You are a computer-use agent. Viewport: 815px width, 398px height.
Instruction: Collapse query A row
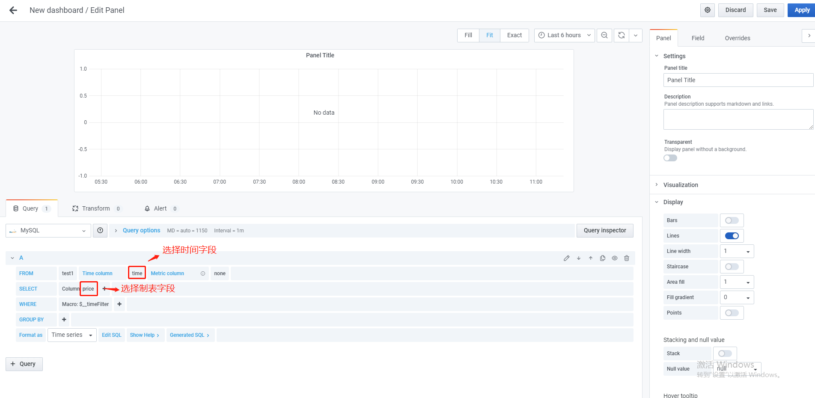[12, 258]
